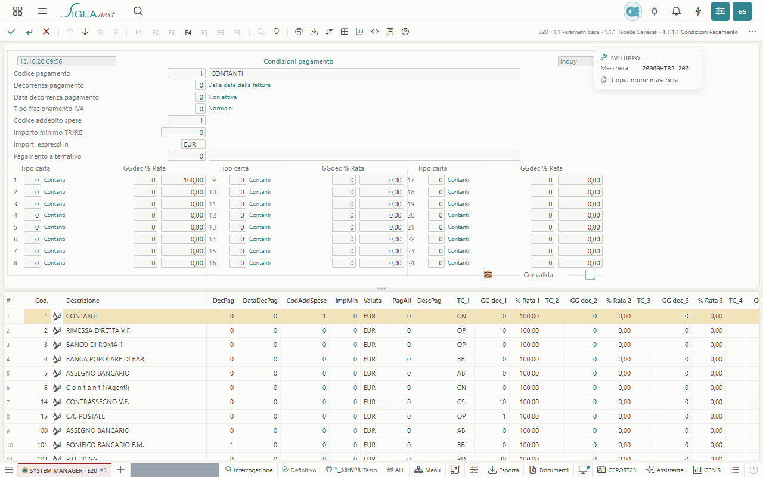Confirm with the green checkmark icon
763x477 pixels.
pyautogui.click(x=11, y=32)
